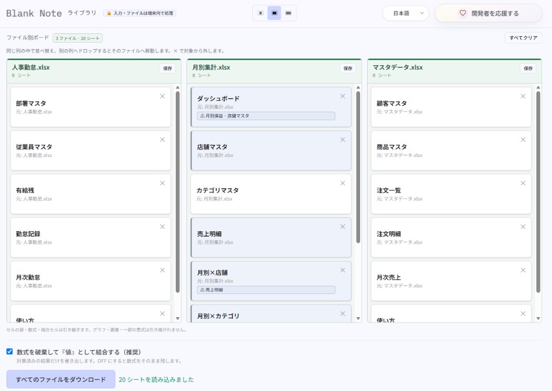
Task: Click the Blank Note logo
Action: coord(34,13)
